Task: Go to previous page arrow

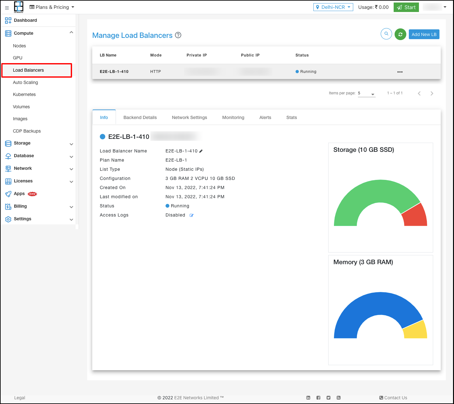Action: coord(419,93)
